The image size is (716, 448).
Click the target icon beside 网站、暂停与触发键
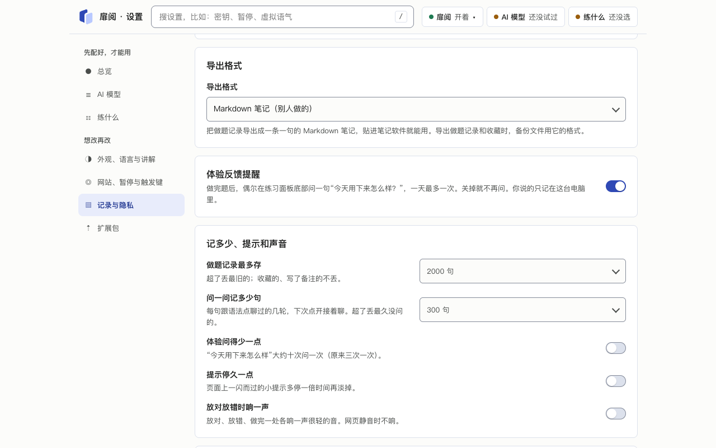click(x=88, y=182)
